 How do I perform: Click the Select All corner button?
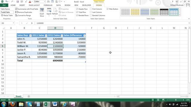(x=3, y=28)
